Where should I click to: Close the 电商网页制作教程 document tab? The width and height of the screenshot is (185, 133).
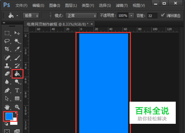pos(92,24)
